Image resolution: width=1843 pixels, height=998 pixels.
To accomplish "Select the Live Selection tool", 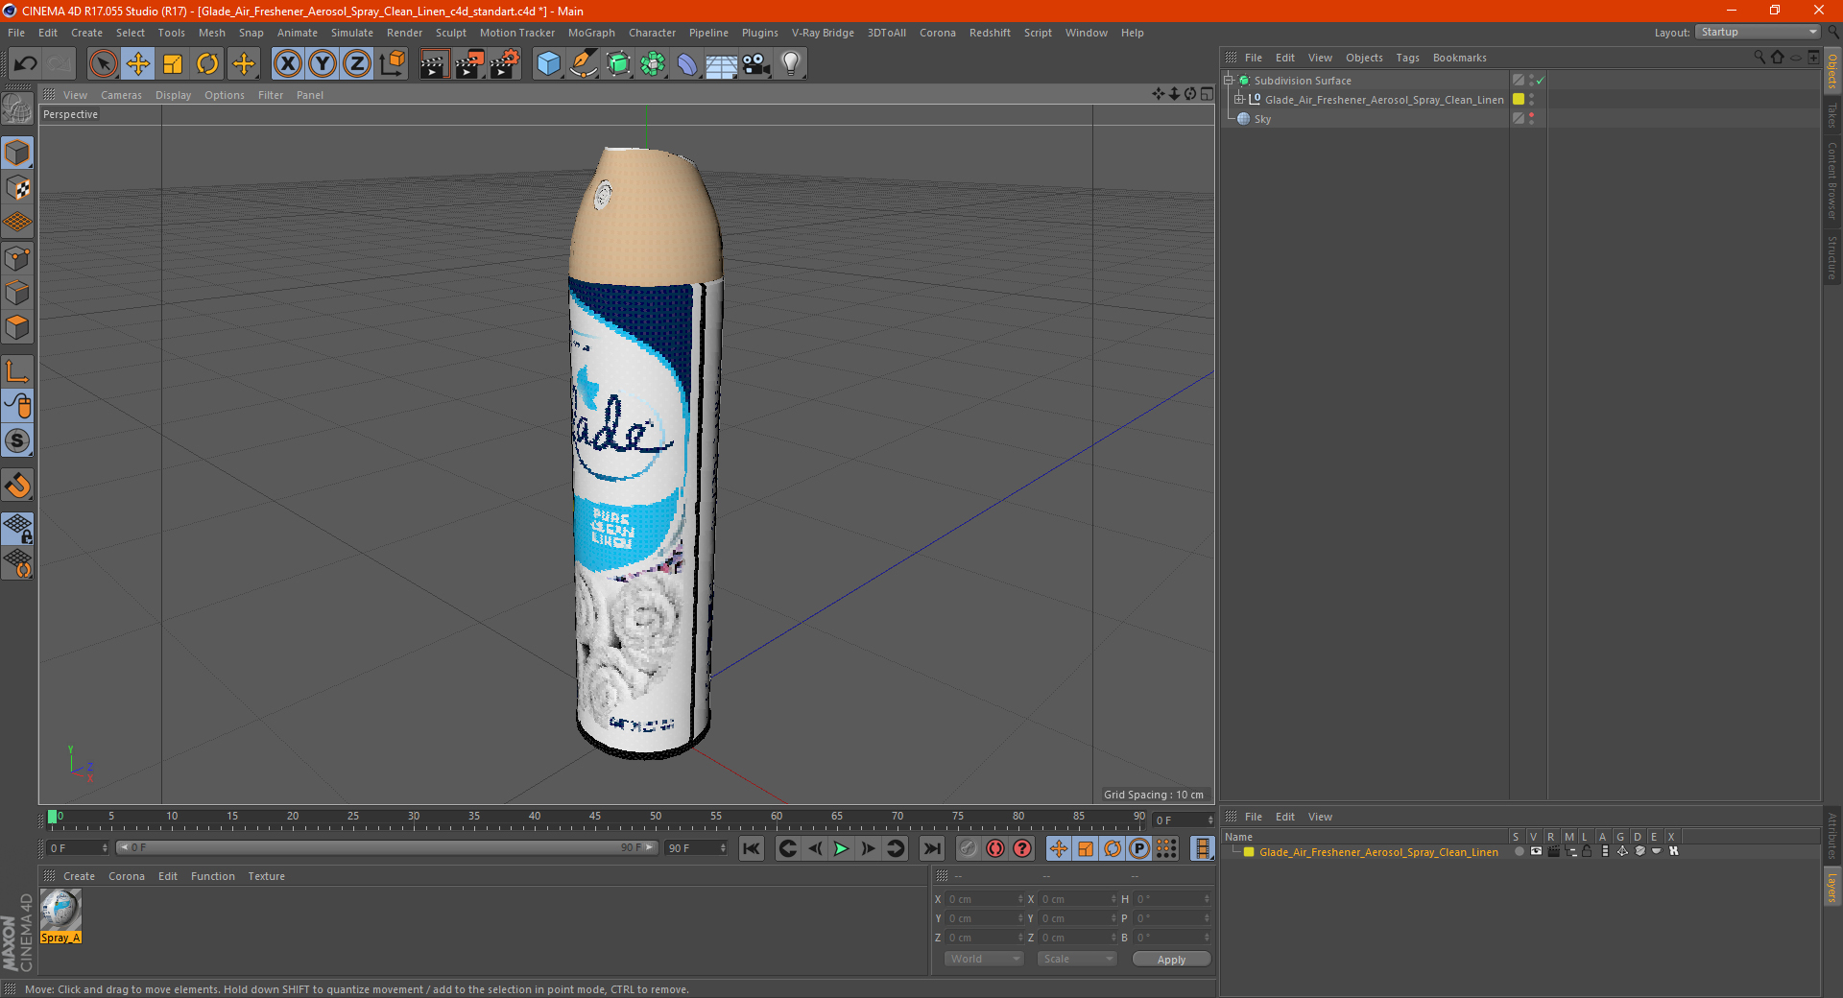I will coord(103,64).
